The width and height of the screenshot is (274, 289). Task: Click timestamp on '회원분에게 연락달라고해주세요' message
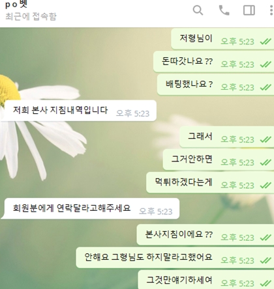point(156,212)
